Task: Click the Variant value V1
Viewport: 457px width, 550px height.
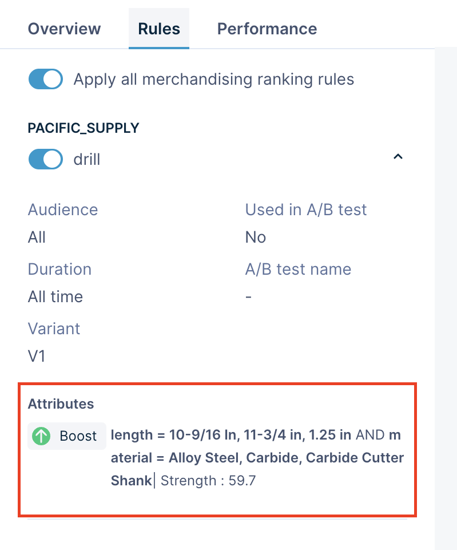Action: [x=37, y=356]
